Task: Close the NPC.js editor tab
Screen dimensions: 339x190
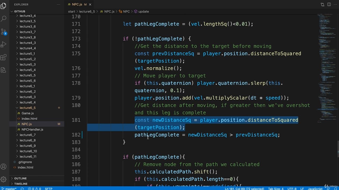Action: coord(90,4)
